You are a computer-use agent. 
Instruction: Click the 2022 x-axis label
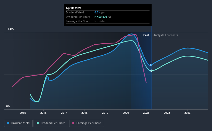tap(167, 113)
